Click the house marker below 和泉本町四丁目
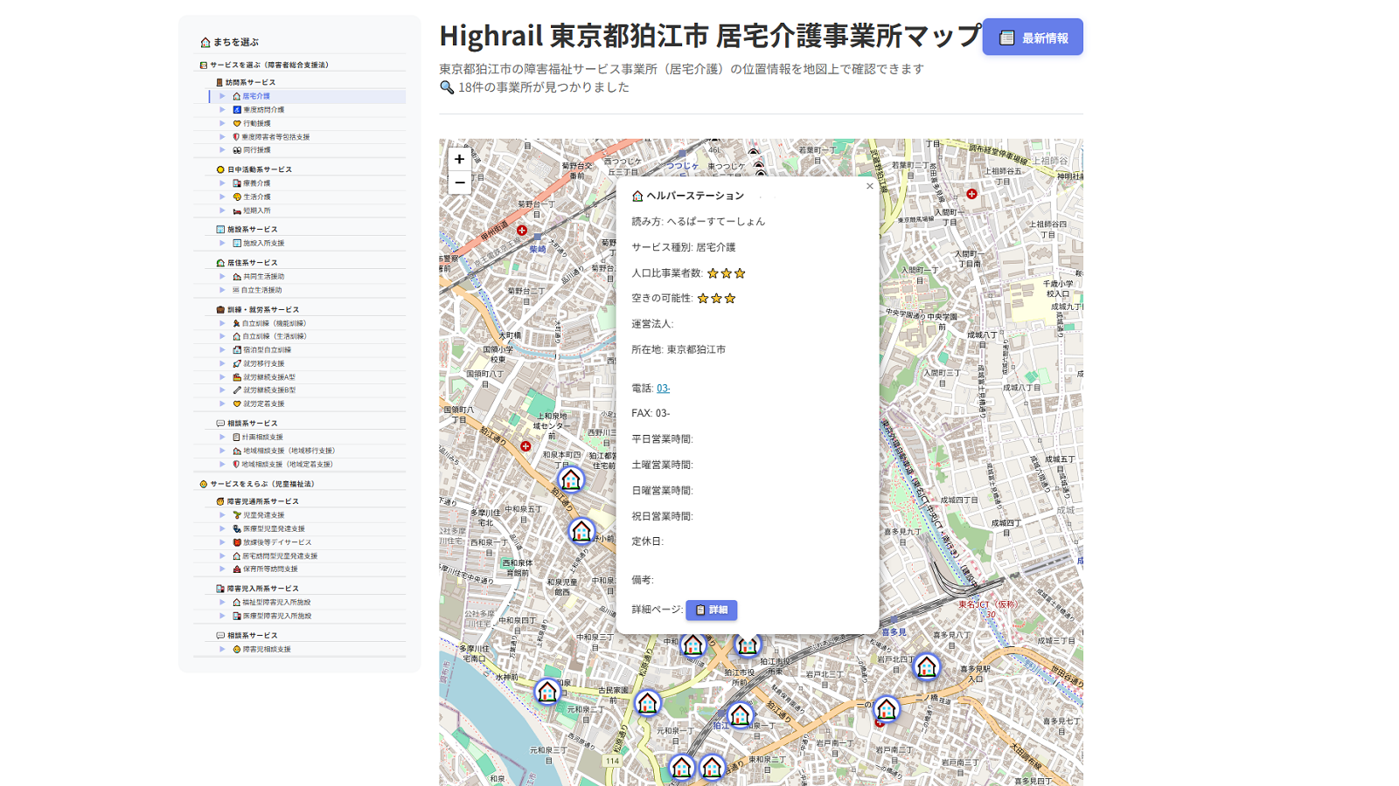Screen dimensions: 1399x786 point(571,479)
